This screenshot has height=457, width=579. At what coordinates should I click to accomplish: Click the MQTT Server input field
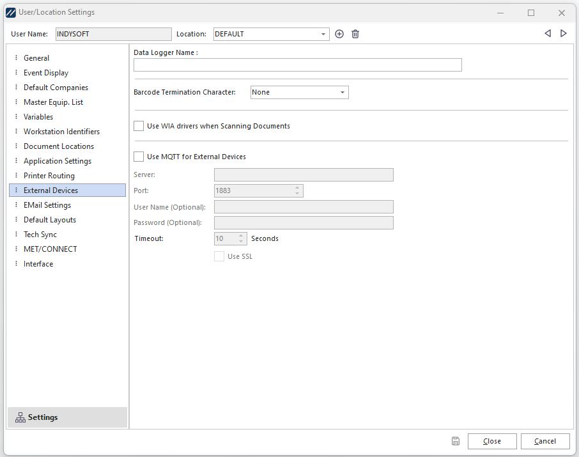coord(304,174)
